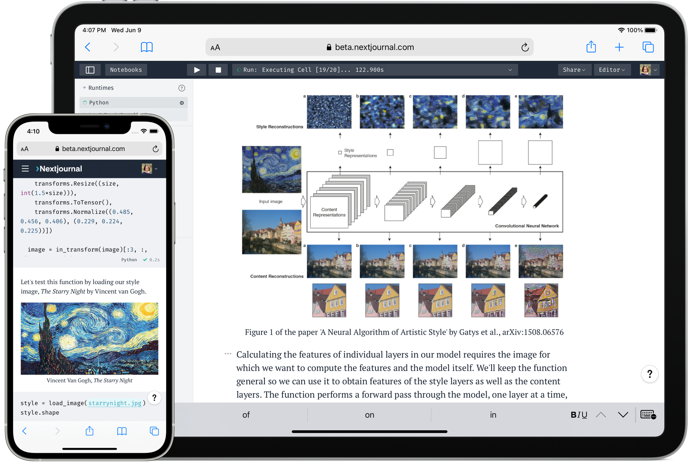Image resolution: width=688 pixels, height=465 pixels.
Task: Open the starrynight.jpg file link
Action: (x=115, y=403)
